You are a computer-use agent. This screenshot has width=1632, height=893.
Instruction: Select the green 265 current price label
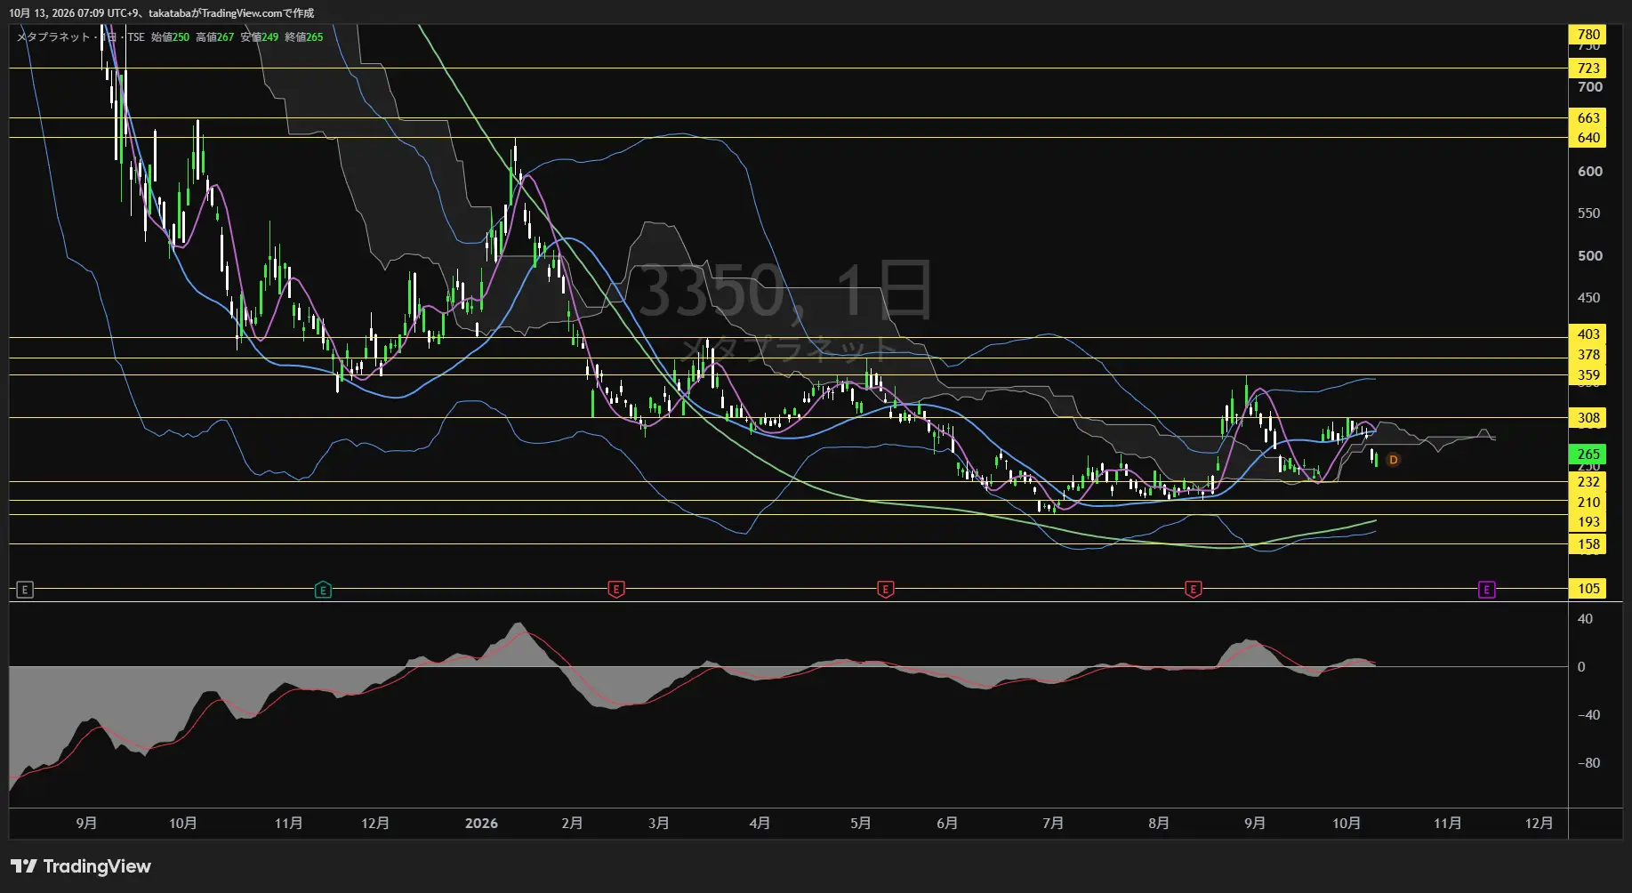click(1588, 454)
